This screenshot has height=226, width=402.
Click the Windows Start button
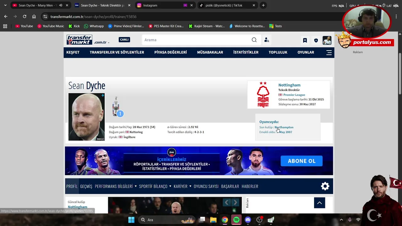(x=131, y=220)
